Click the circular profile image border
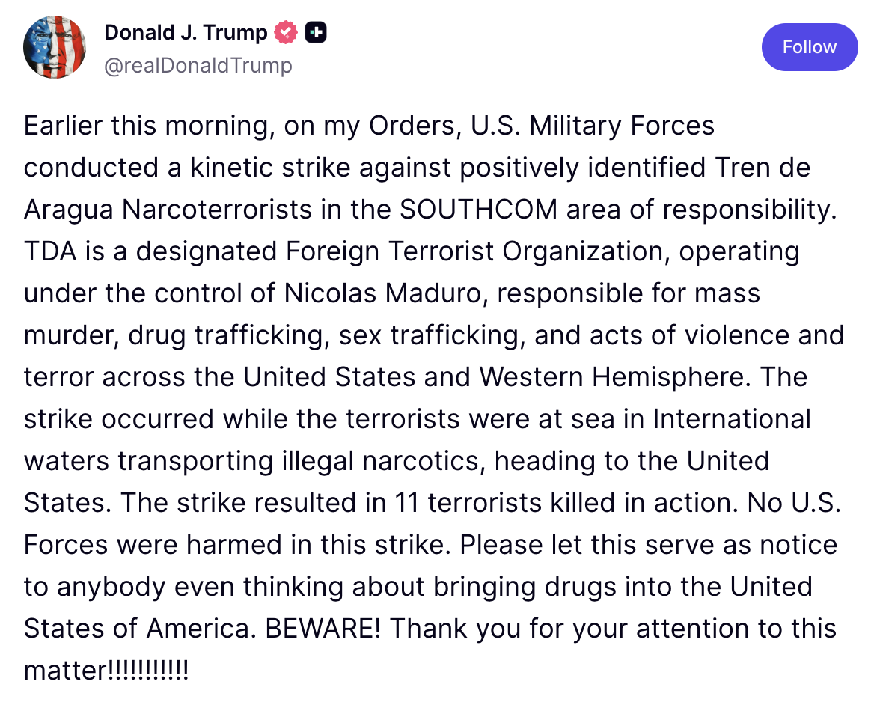Viewport: 874px width, 714px height. pyautogui.click(x=55, y=46)
